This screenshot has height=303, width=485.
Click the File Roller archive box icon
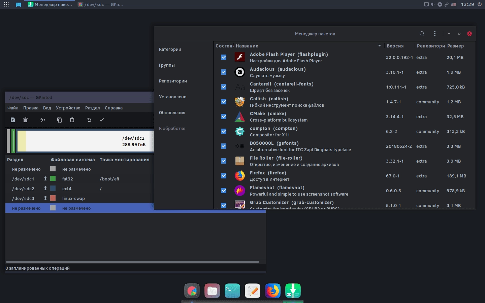[240, 161]
